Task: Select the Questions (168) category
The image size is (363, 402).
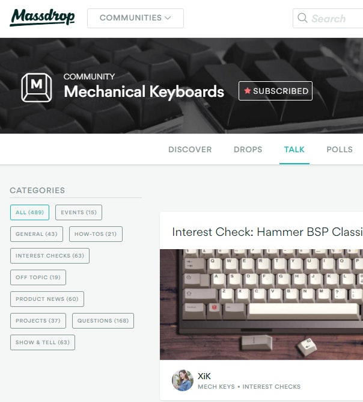Action: (103, 321)
